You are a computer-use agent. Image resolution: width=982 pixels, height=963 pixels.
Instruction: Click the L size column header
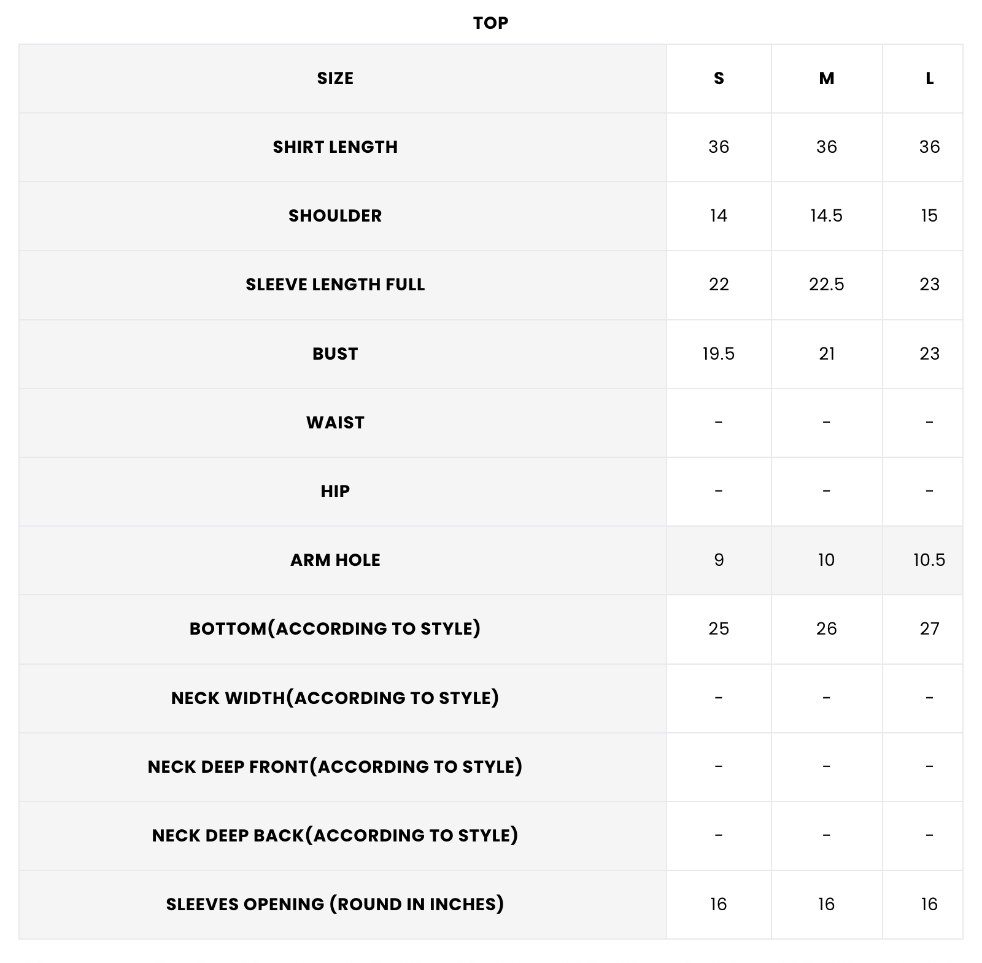pyautogui.click(x=929, y=79)
